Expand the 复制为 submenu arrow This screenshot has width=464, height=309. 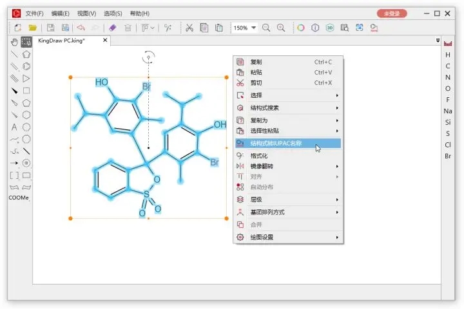click(337, 120)
